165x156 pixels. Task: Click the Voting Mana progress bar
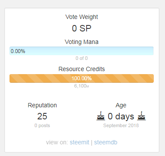[x=81, y=51]
